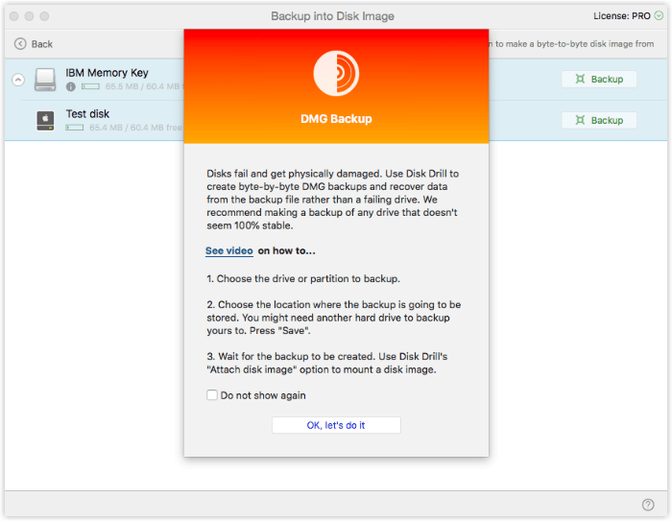Screen dimensions: 672x521
Task: Collapse the IBM Memory Key drive
Action: [x=18, y=80]
